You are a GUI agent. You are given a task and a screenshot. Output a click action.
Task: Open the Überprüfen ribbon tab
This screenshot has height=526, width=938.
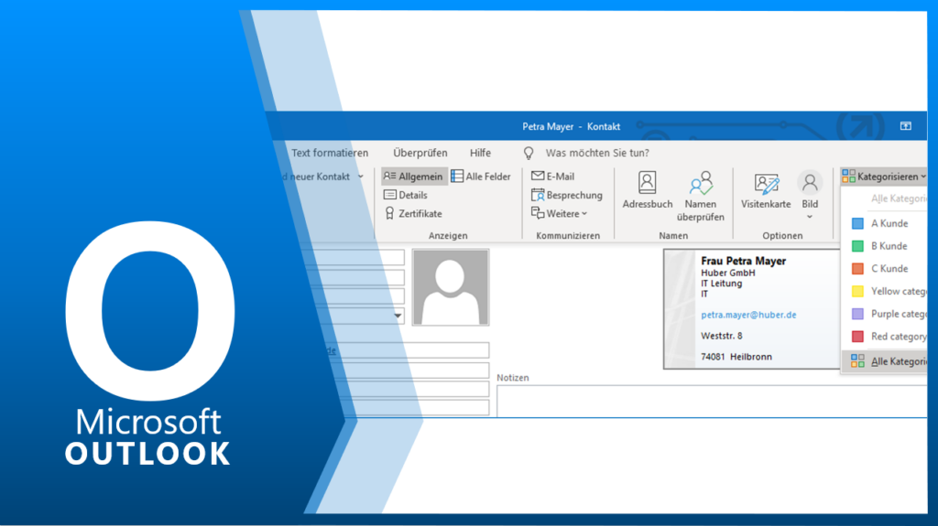click(420, 153)
